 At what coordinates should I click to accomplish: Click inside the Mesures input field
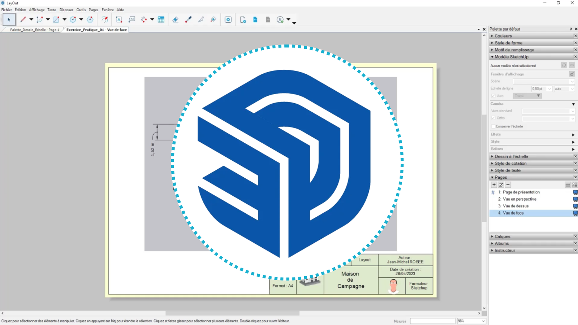click(432, 321)
